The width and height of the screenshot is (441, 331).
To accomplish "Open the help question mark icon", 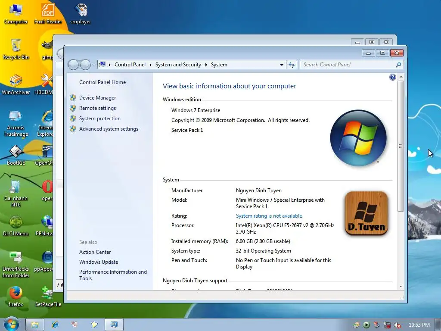I will (x=393, y=77).
